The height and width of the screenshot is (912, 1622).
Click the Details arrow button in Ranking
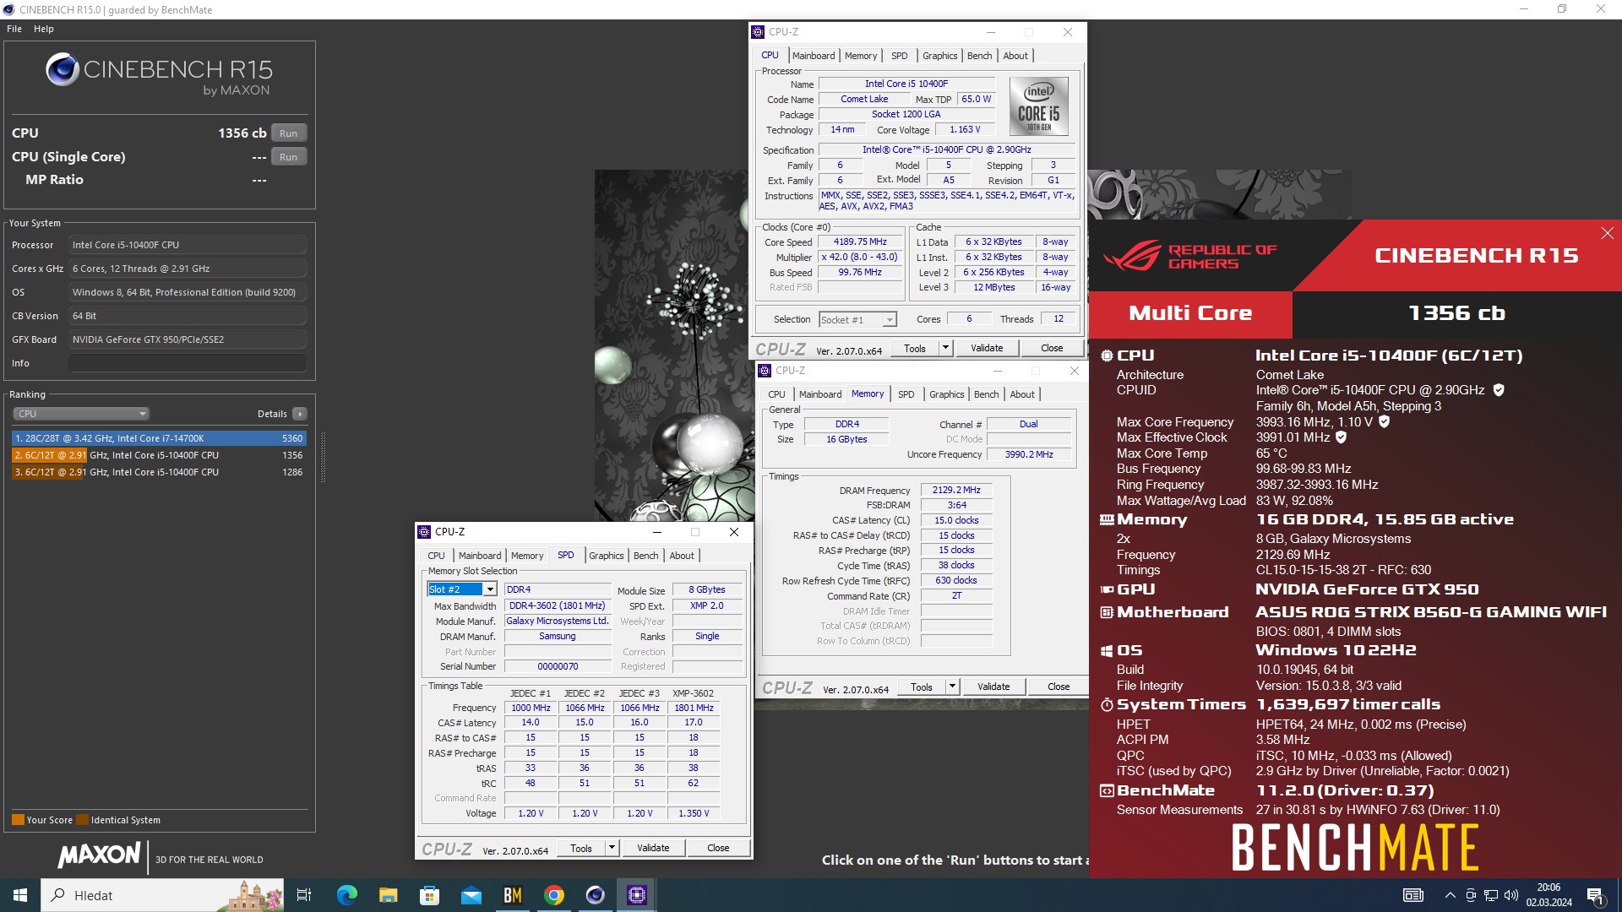(x=300, y=414)
